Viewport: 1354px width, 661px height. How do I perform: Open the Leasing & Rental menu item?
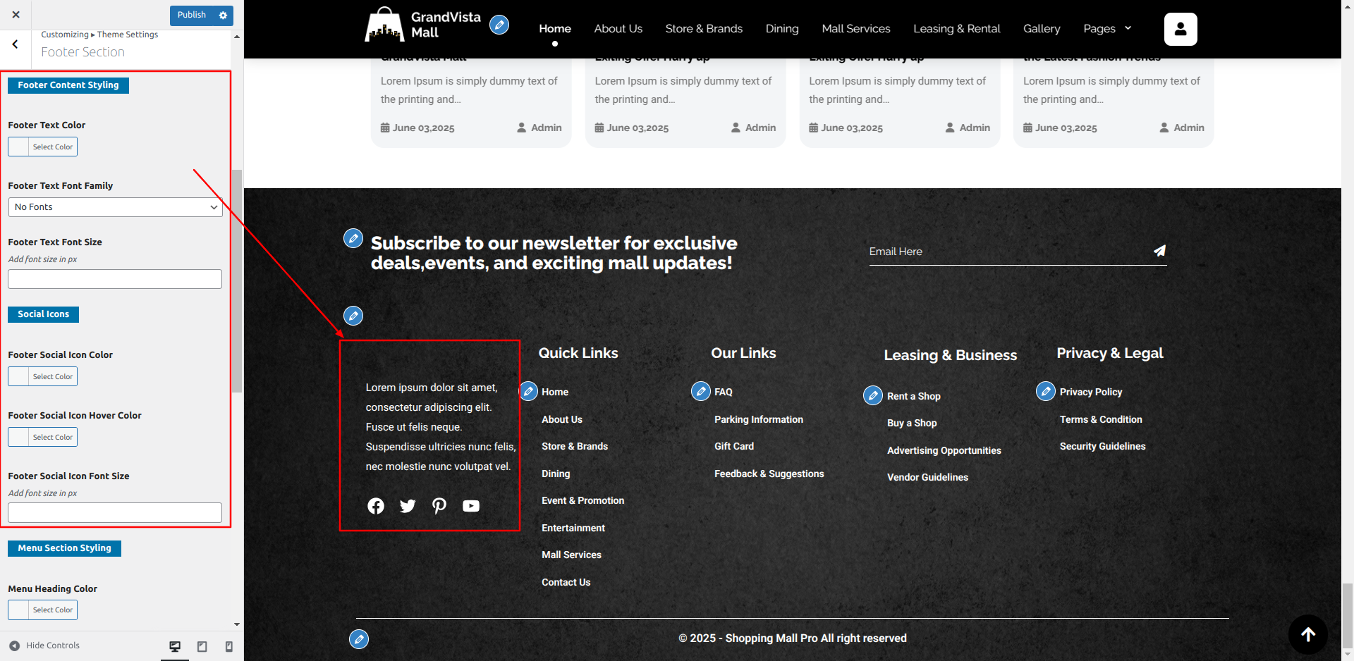pyautogui.click(x=956, y=29)
